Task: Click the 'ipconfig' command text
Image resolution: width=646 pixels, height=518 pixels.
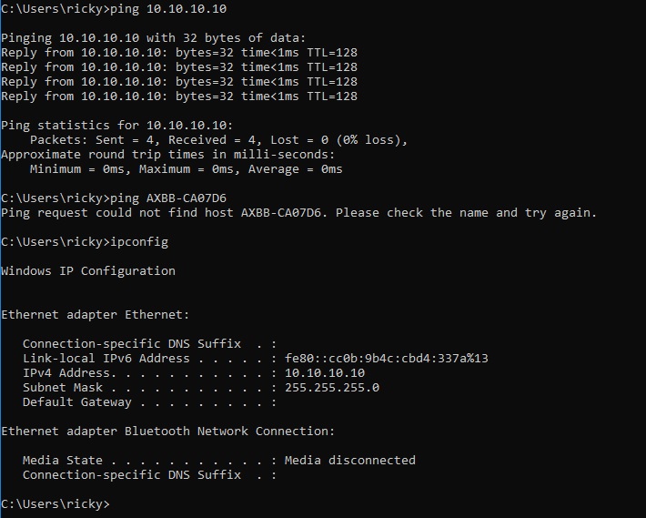Action: tap(139, 242)
